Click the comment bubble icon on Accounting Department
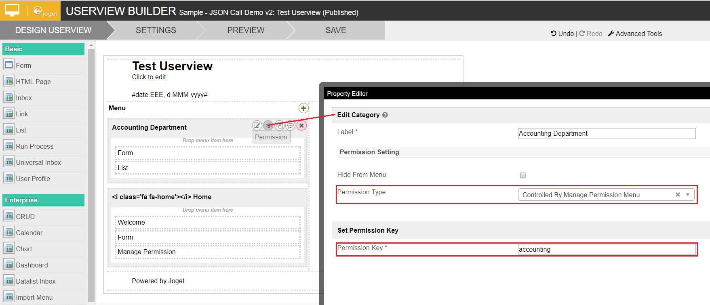The width and height of the screenshot is (710, 305). click(290, 126)
